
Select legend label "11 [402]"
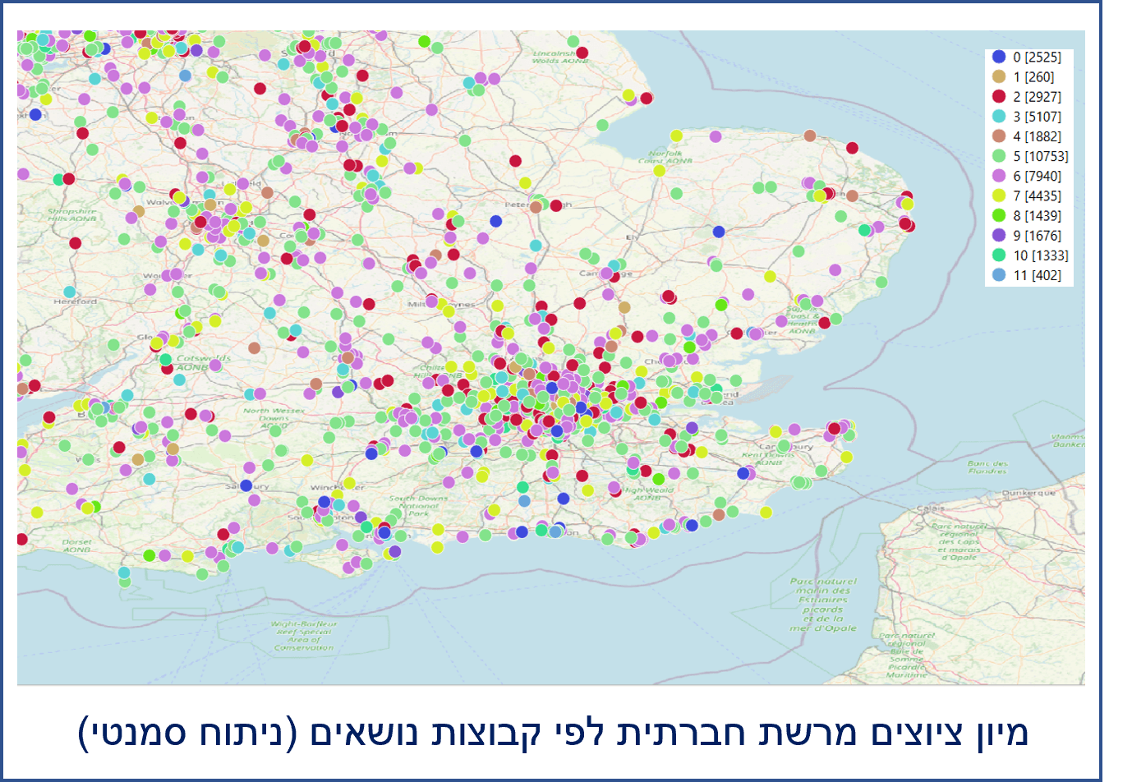[1037, 275]
